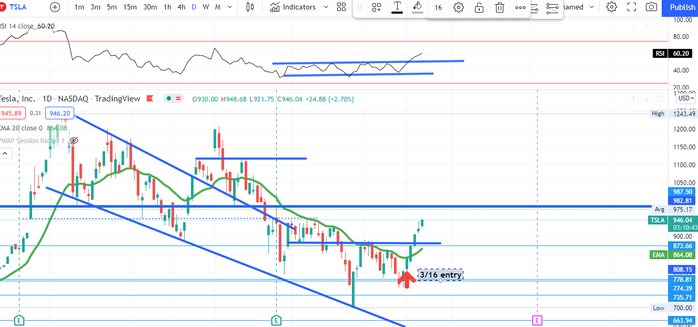The width and height of the screenshot is (698, 327).
Task: Click the market status indicator pill
Action: (173, 98)
